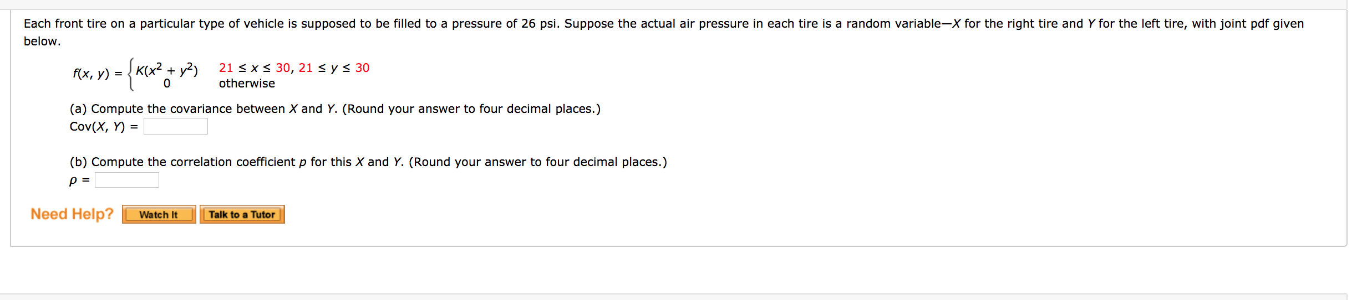The width and height of the screenshot is (1362, 300).
Task: Focus the ρ answer input box
Action: [127, 180]
